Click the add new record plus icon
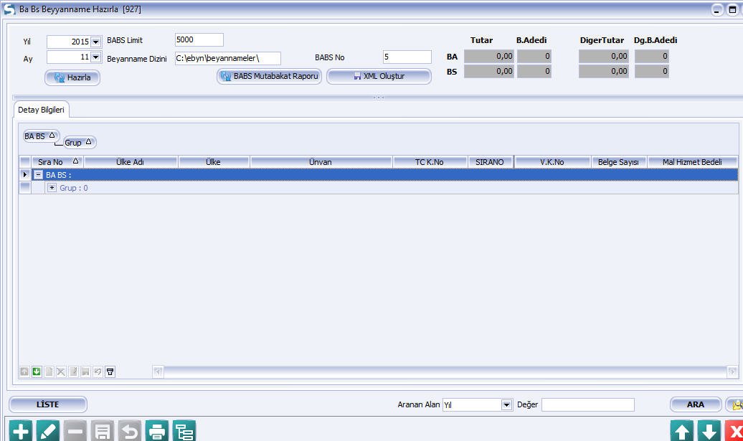 tap(20, 431)
